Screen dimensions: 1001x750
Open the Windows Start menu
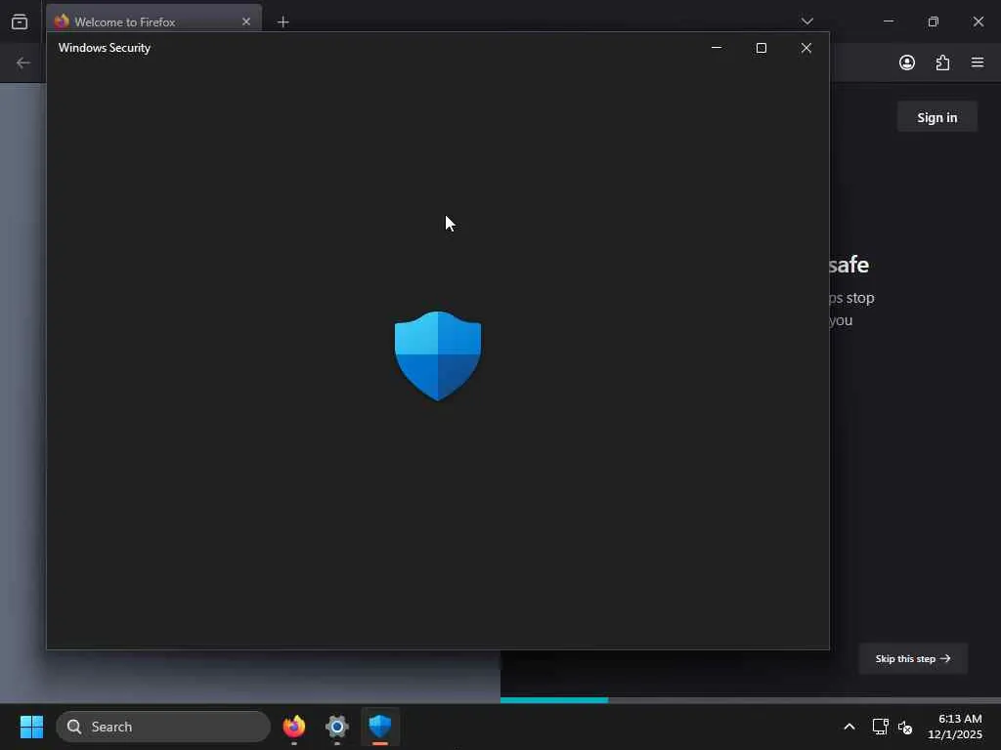coord(31,727)
